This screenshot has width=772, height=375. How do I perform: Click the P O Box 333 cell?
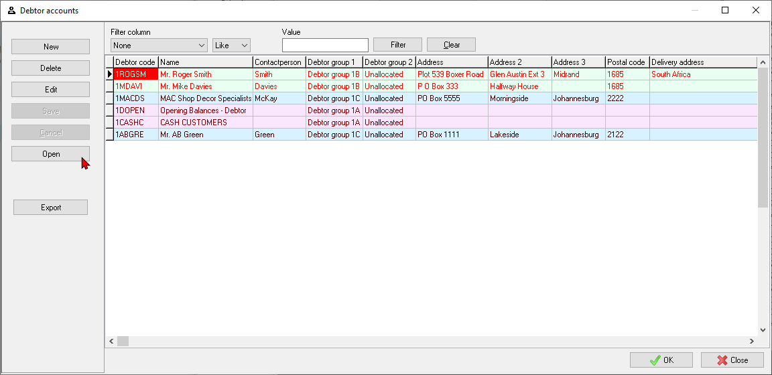pyautogui.click(x=452, y=86)
